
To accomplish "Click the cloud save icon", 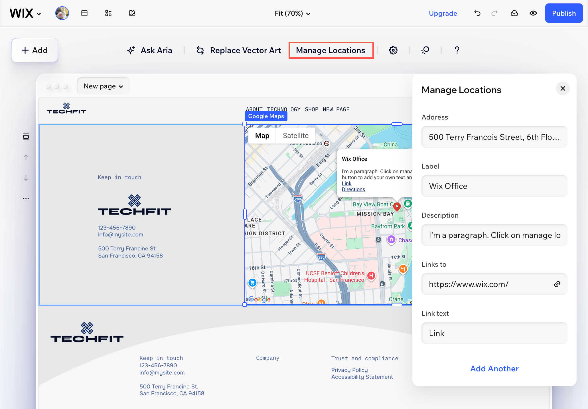I will tap(514, 13).
